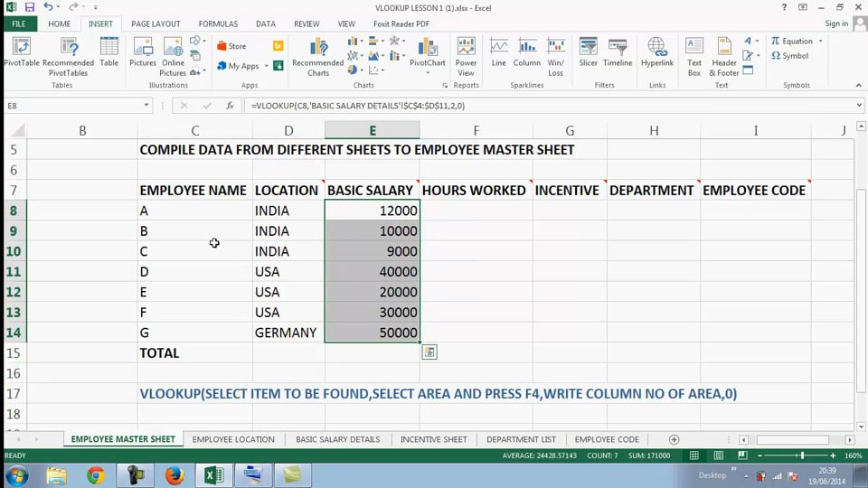The height and width of the screenshot is (488, 868).
Task: Open Windows Start menu
Action: tap(17, 475)
